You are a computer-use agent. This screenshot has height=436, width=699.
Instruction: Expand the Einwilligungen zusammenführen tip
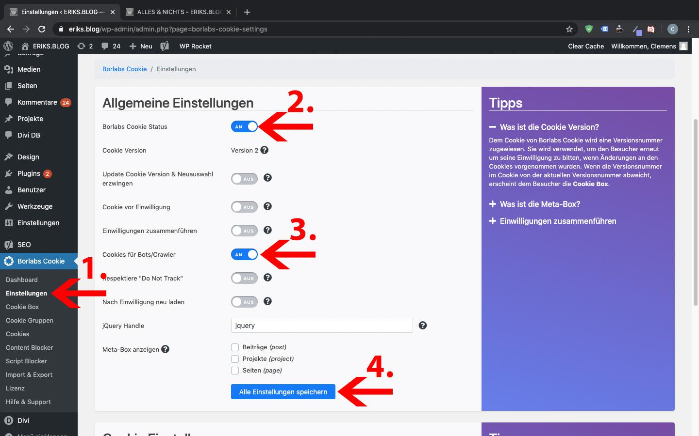pos(552,221)
